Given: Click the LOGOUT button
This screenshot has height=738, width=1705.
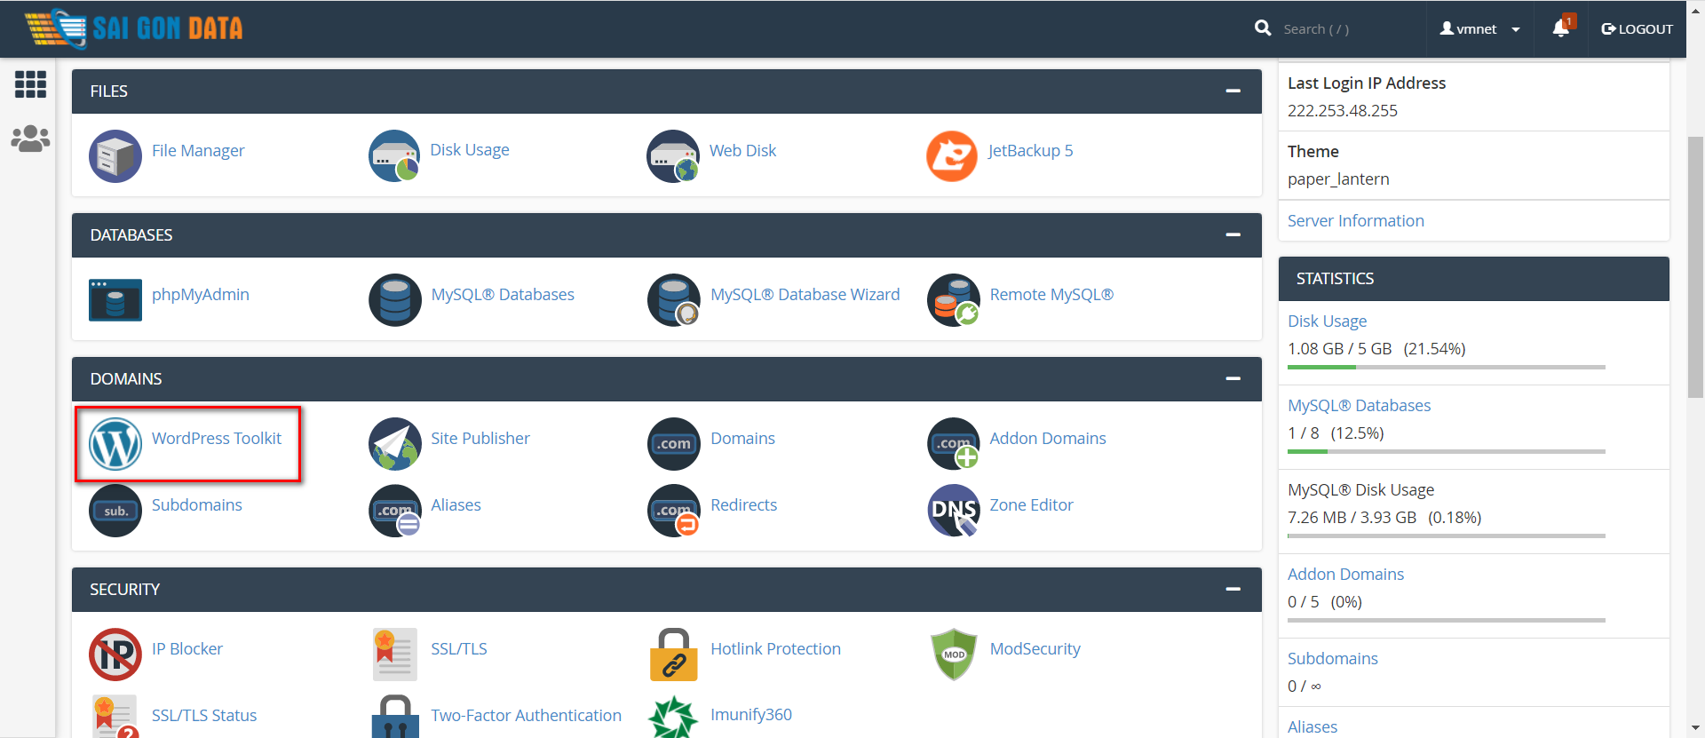Looking at the screenshot, I should point(1637,28).
